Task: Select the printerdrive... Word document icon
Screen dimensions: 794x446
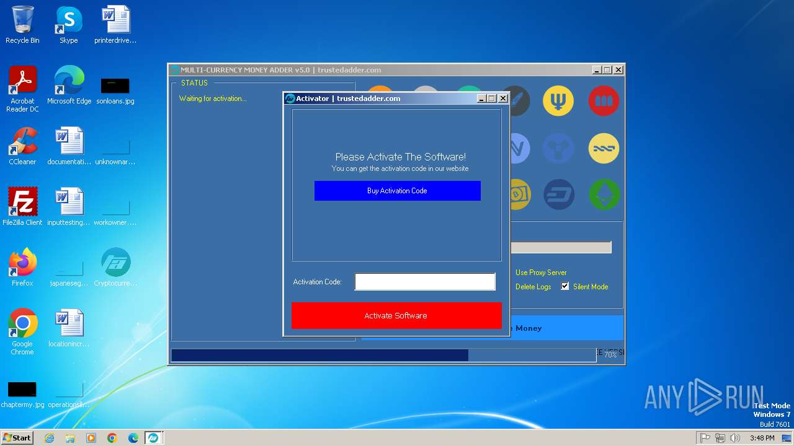Action: [x=115, y=25]
